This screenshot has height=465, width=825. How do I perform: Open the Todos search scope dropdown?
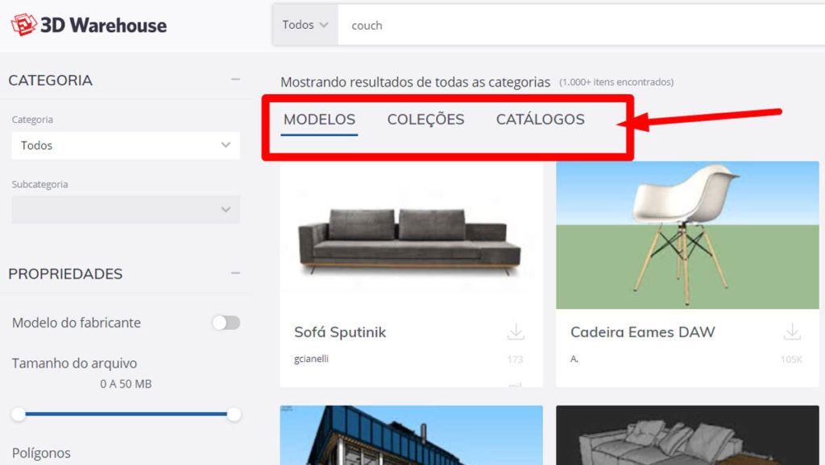305,25
